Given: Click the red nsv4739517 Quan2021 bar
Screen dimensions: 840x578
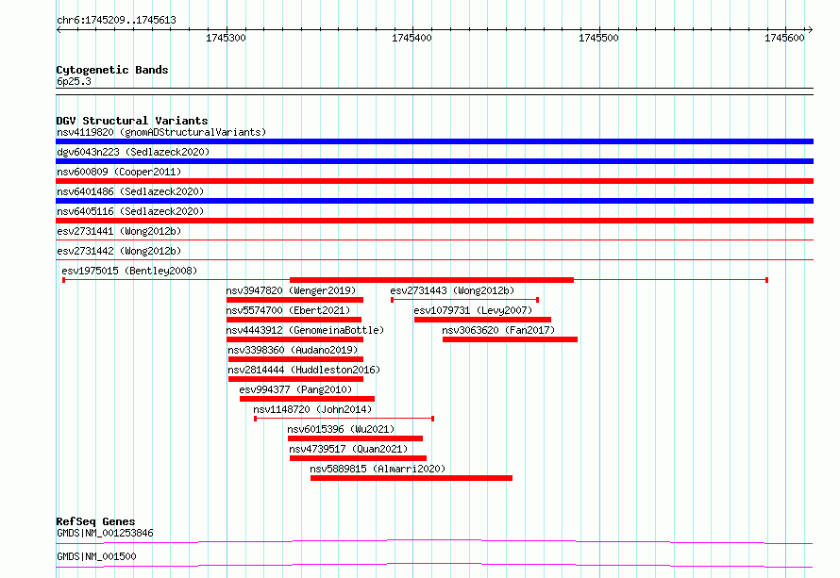Looking at the screenshot, I should tap(358, 458).
